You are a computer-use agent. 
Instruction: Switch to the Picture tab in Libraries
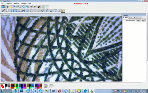(x=125, y=18)
